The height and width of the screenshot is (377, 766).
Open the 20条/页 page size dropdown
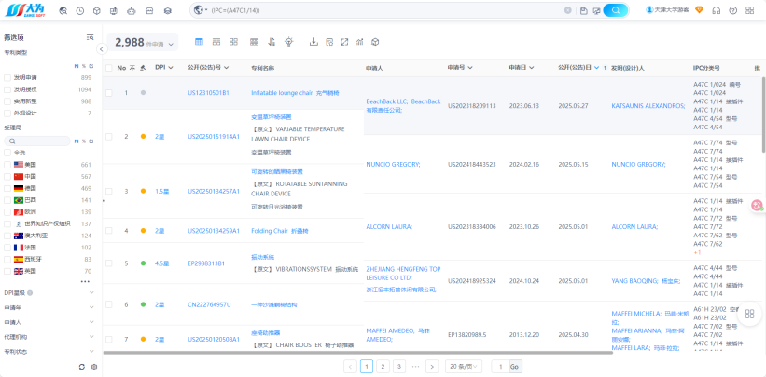point(464,366)
